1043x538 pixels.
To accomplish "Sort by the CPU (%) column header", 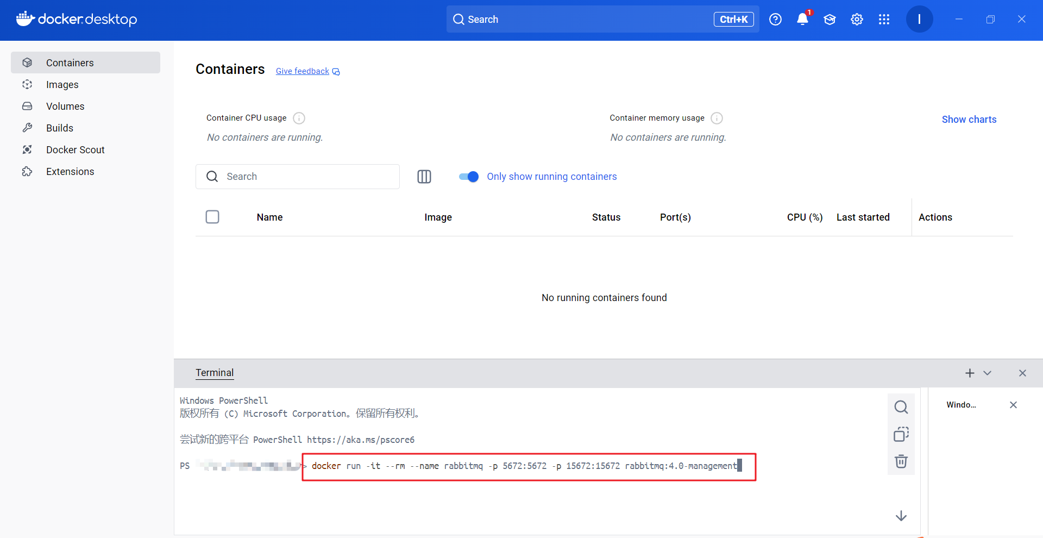I will (805, 217).
